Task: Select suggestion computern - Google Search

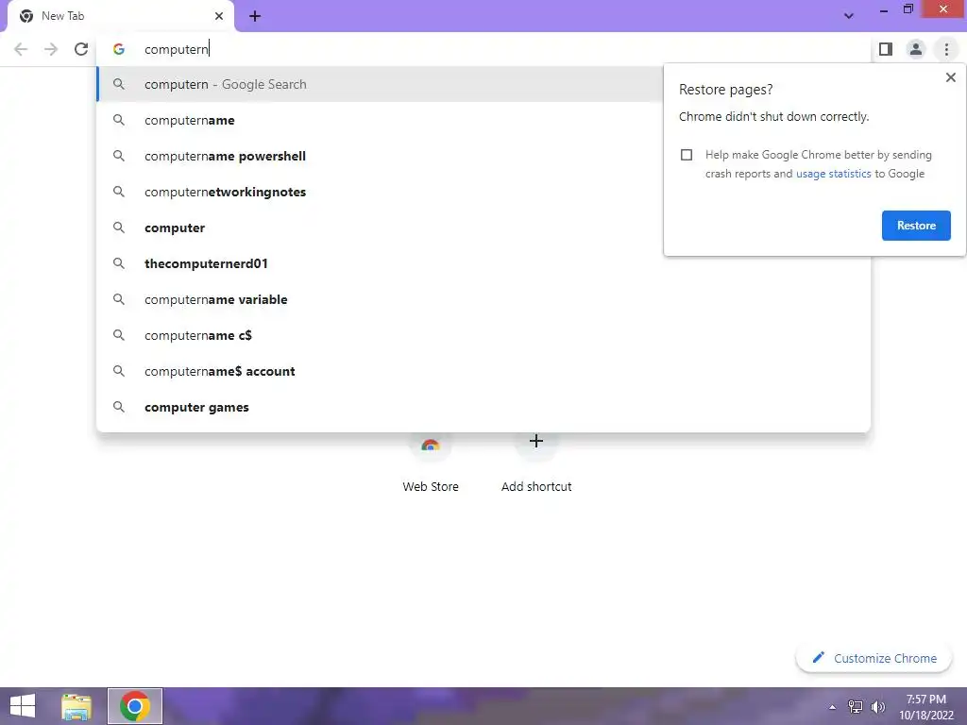Action: pos(380,84)
